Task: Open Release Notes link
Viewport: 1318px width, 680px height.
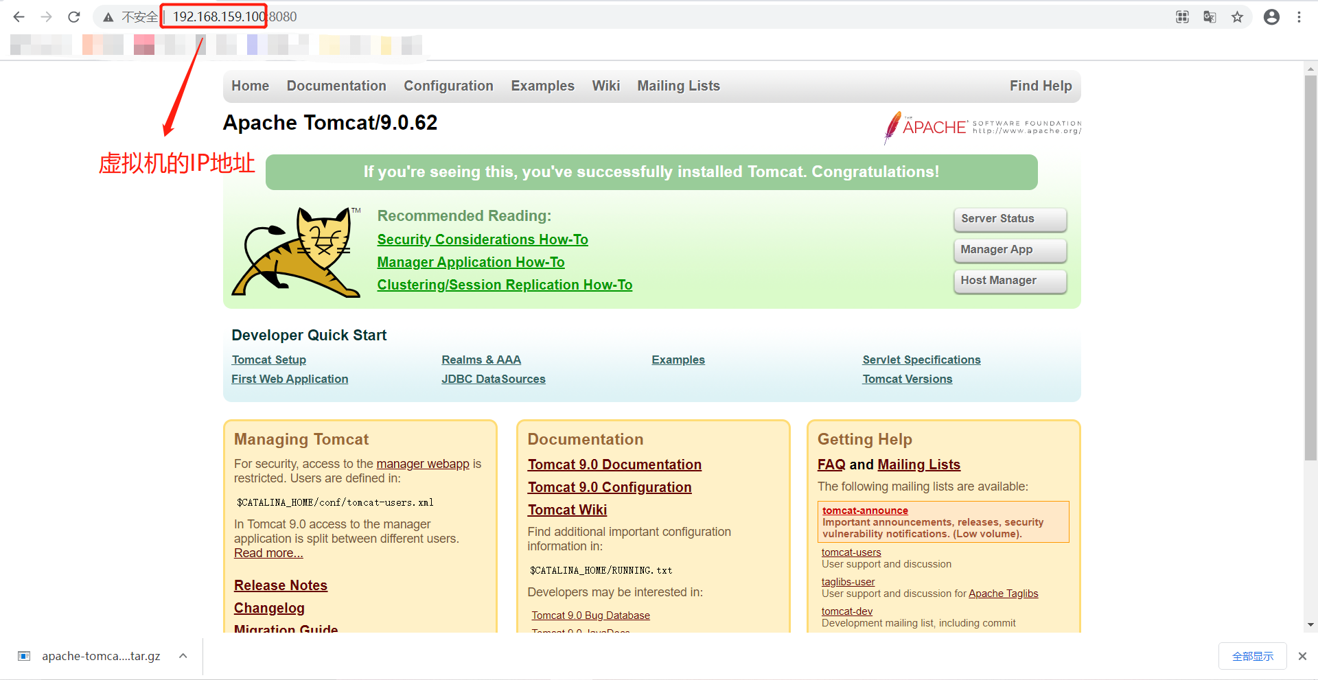Action: (x=281, y=585)
